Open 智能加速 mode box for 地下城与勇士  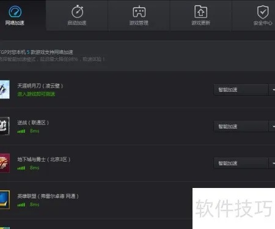click(241, 163)
